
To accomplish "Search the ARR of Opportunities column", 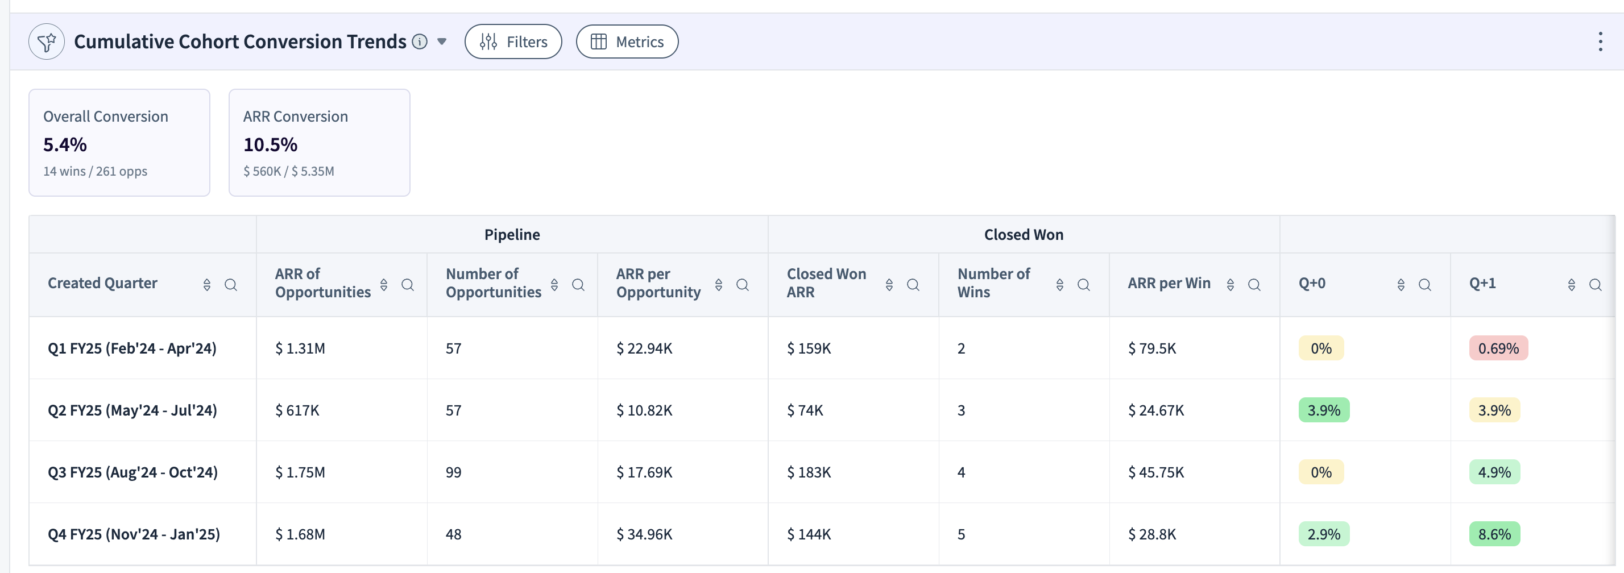I will (x=408, y=285).
